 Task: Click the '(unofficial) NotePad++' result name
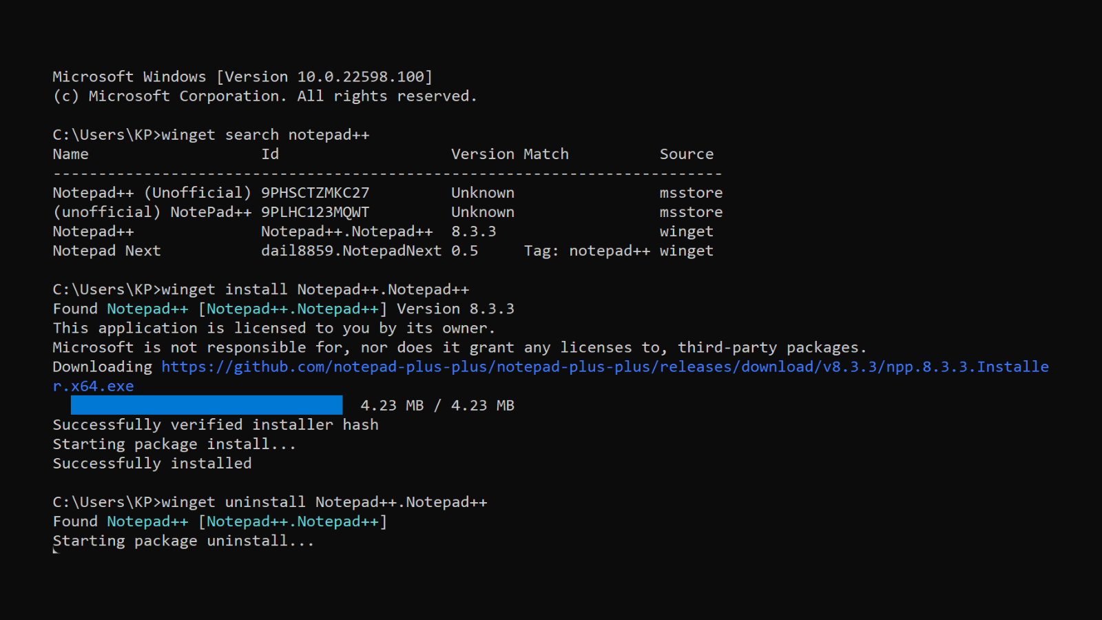tap(152, 212)
